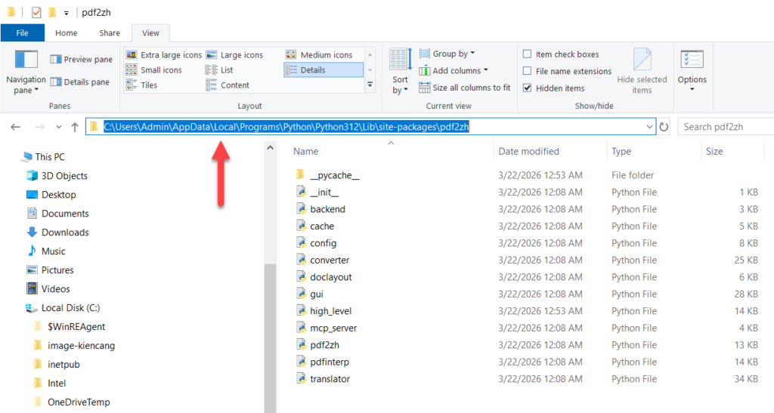
Task: Open the translator Python file
Action: [330, 379]
